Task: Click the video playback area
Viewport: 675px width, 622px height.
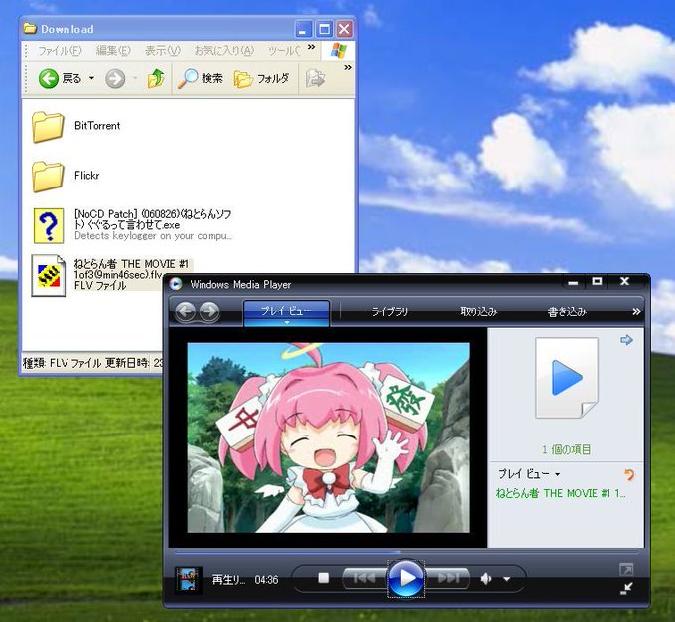Action: coord(328,437)
